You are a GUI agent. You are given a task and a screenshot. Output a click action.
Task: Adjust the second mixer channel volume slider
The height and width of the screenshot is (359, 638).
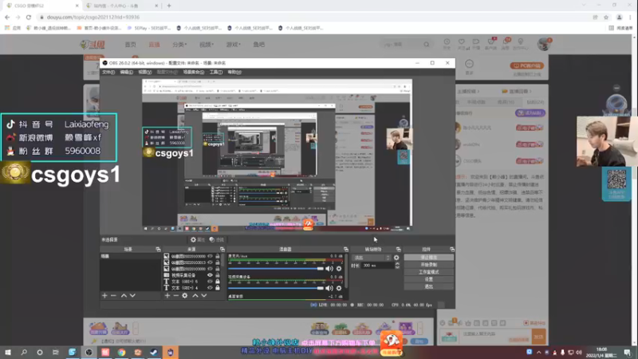click(x=276, y=288)
